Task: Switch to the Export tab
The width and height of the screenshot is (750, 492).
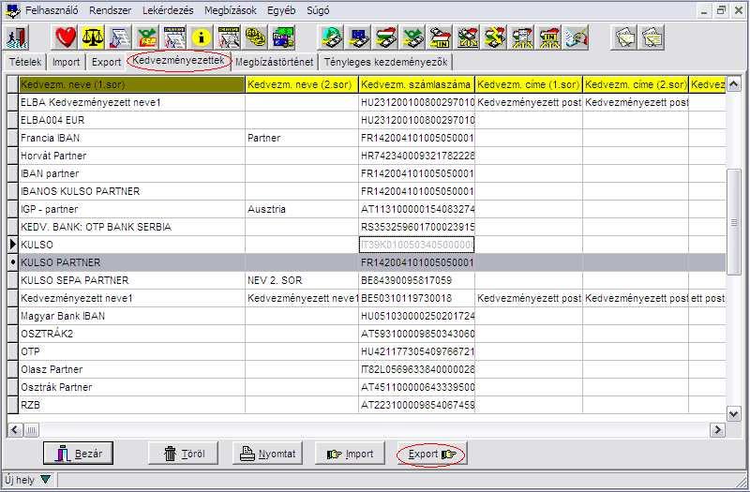Action: tap(106, 62)
